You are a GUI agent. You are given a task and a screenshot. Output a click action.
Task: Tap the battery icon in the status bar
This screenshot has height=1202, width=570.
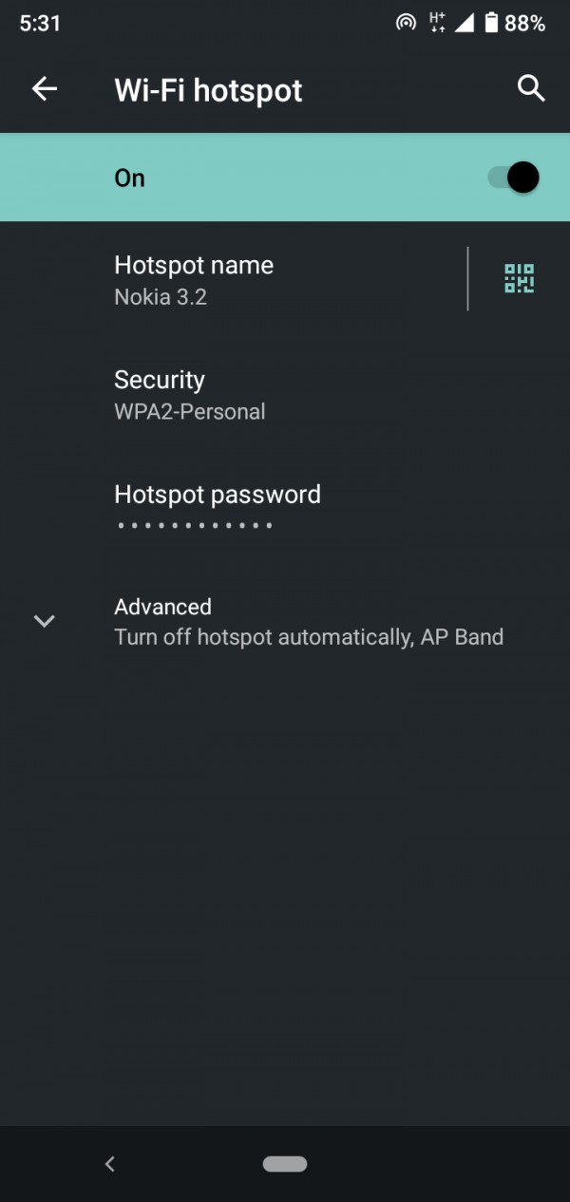click(x=491, y=23)
